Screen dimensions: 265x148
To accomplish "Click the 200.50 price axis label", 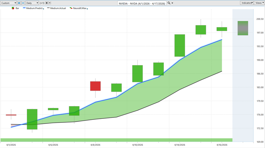I will pos(260,19).
